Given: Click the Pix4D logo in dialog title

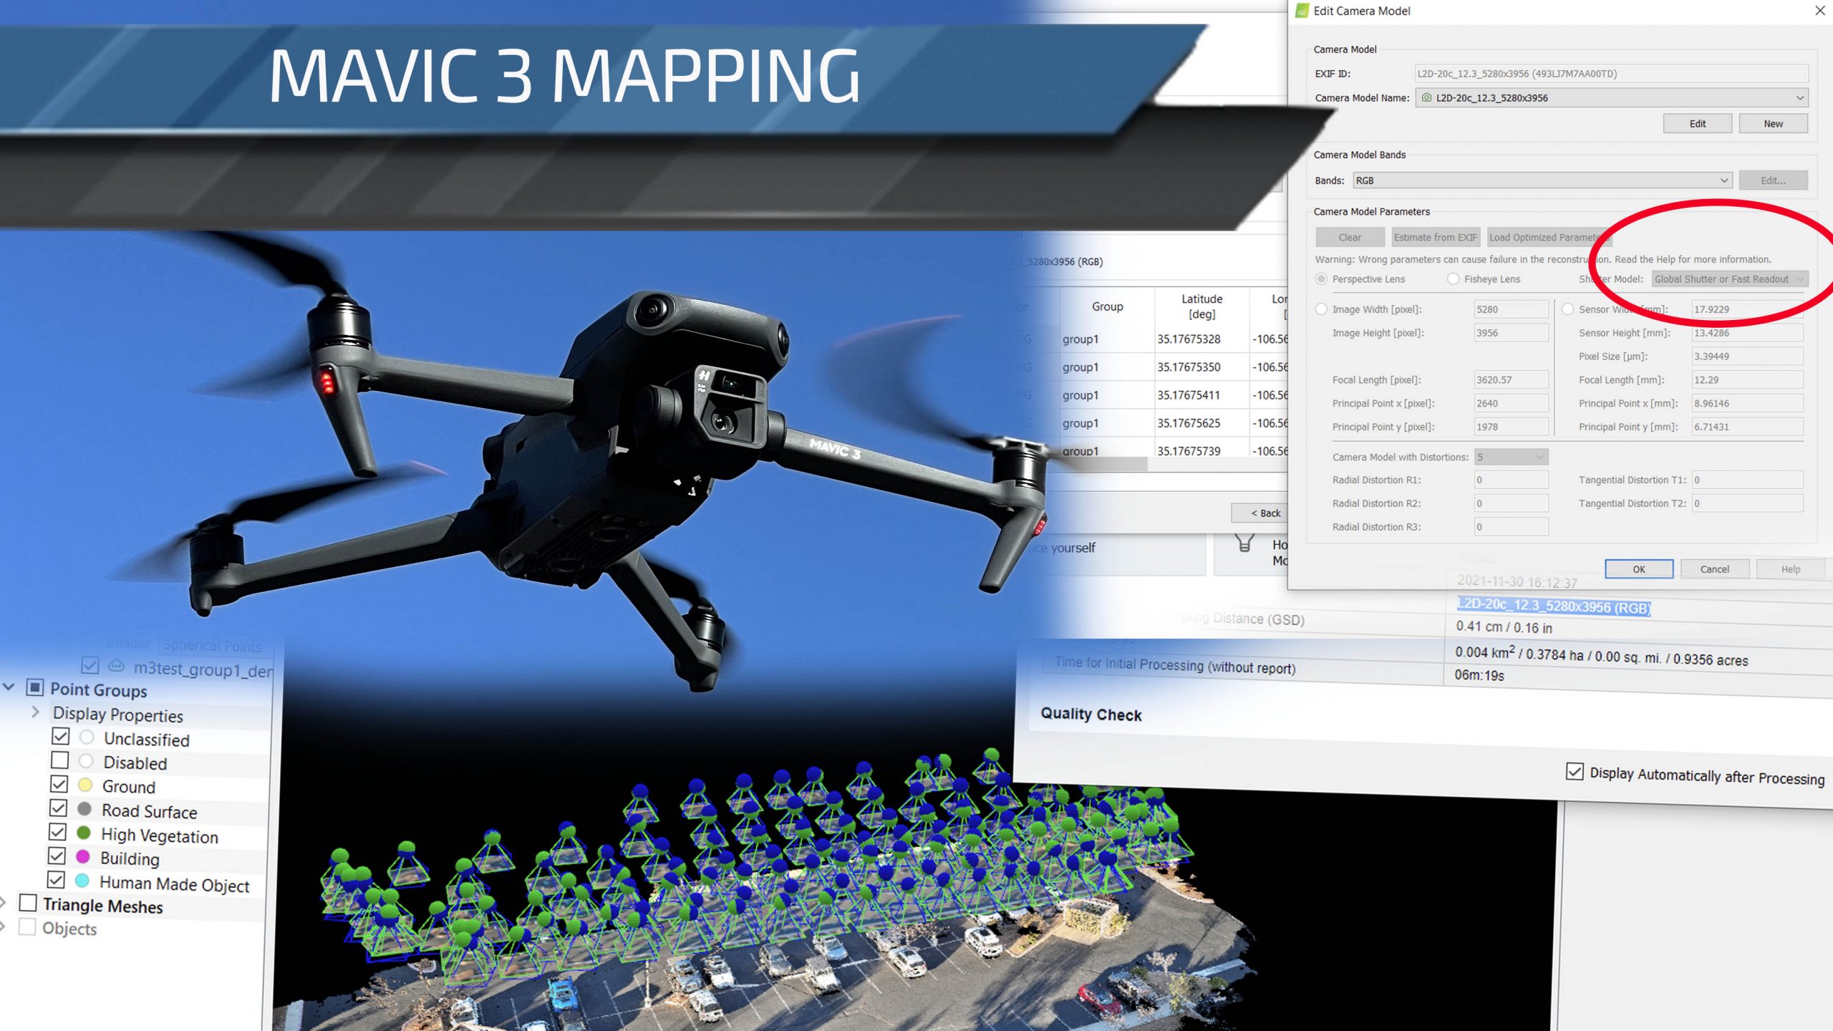Looking at the screenshot, I should pyautogui.click(x=1302, y=11).
